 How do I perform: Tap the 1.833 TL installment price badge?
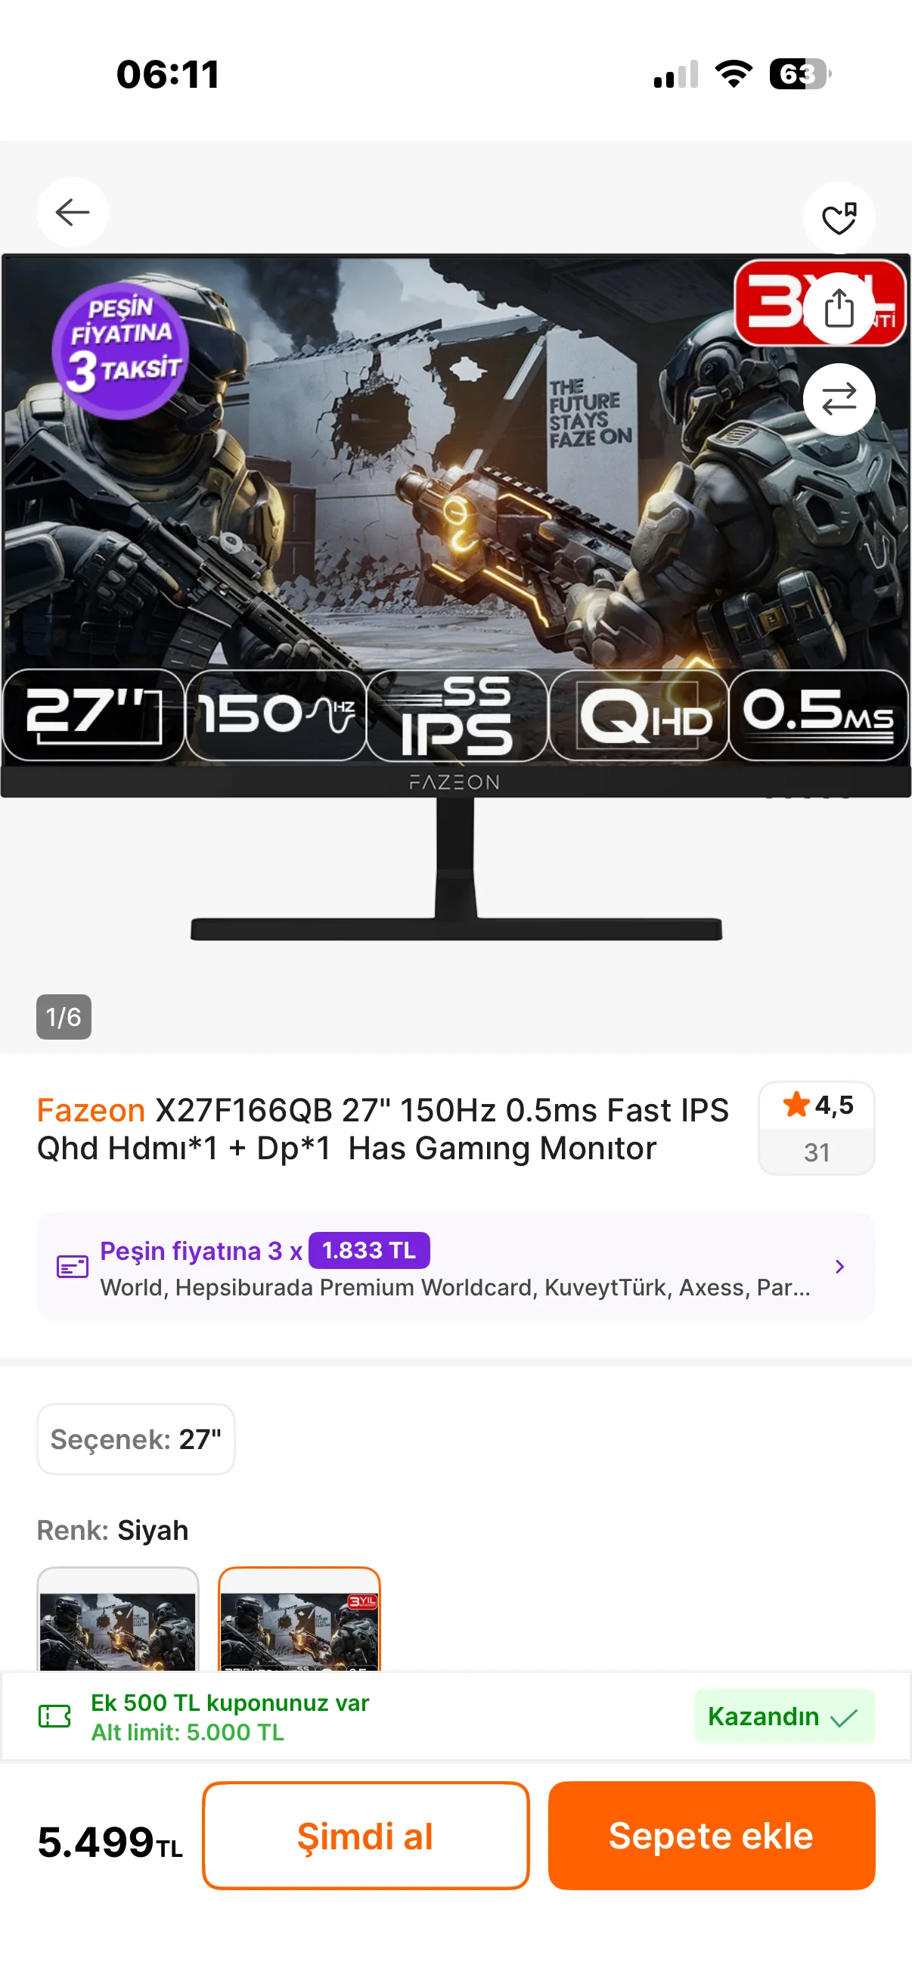pos(368,1250)
